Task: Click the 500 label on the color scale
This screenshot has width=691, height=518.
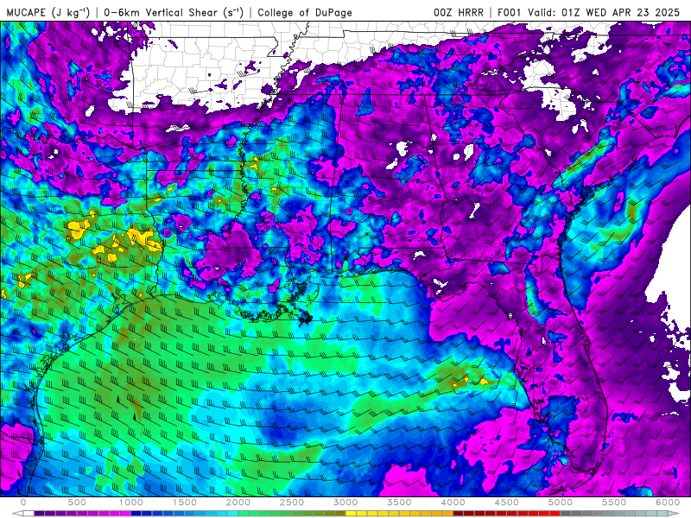Action: click(77, 502)
